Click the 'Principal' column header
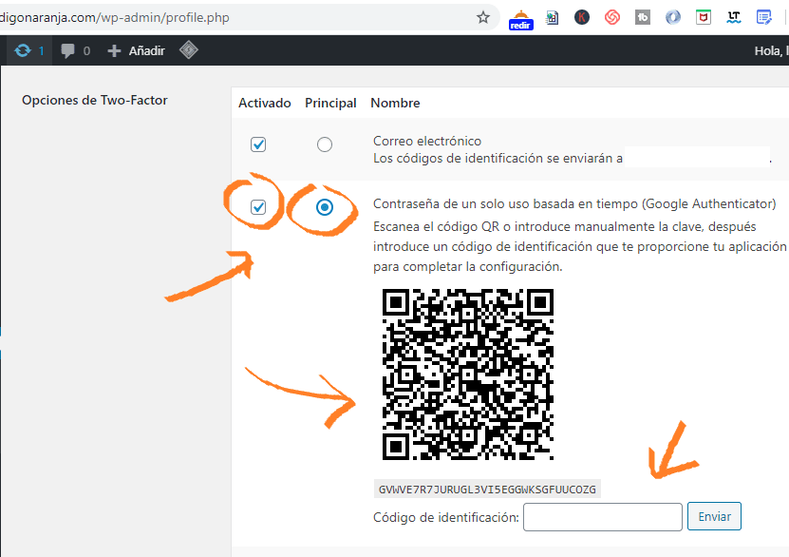Viewport: 789px width, 557px height. click(330, 103)
